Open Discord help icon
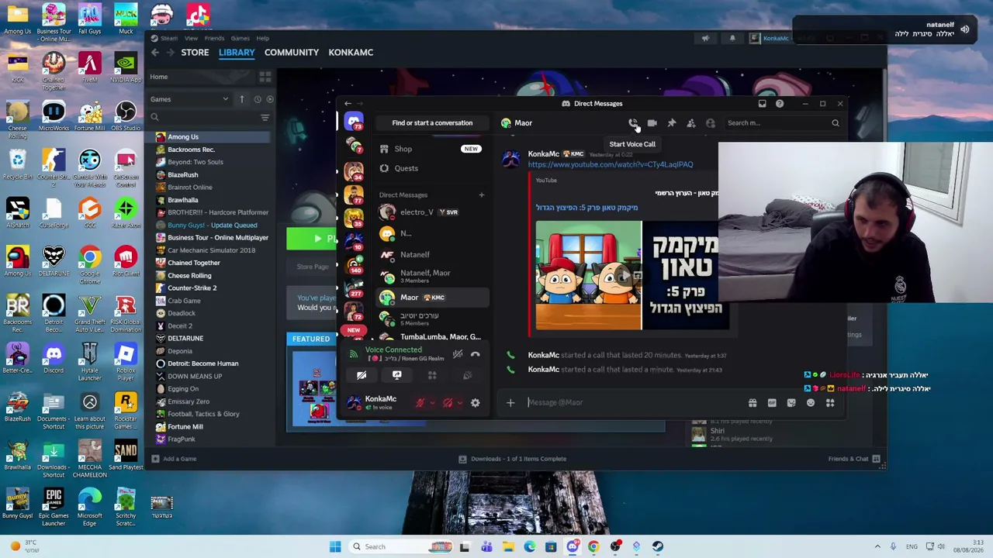993x558 pixels. [780, 103]
